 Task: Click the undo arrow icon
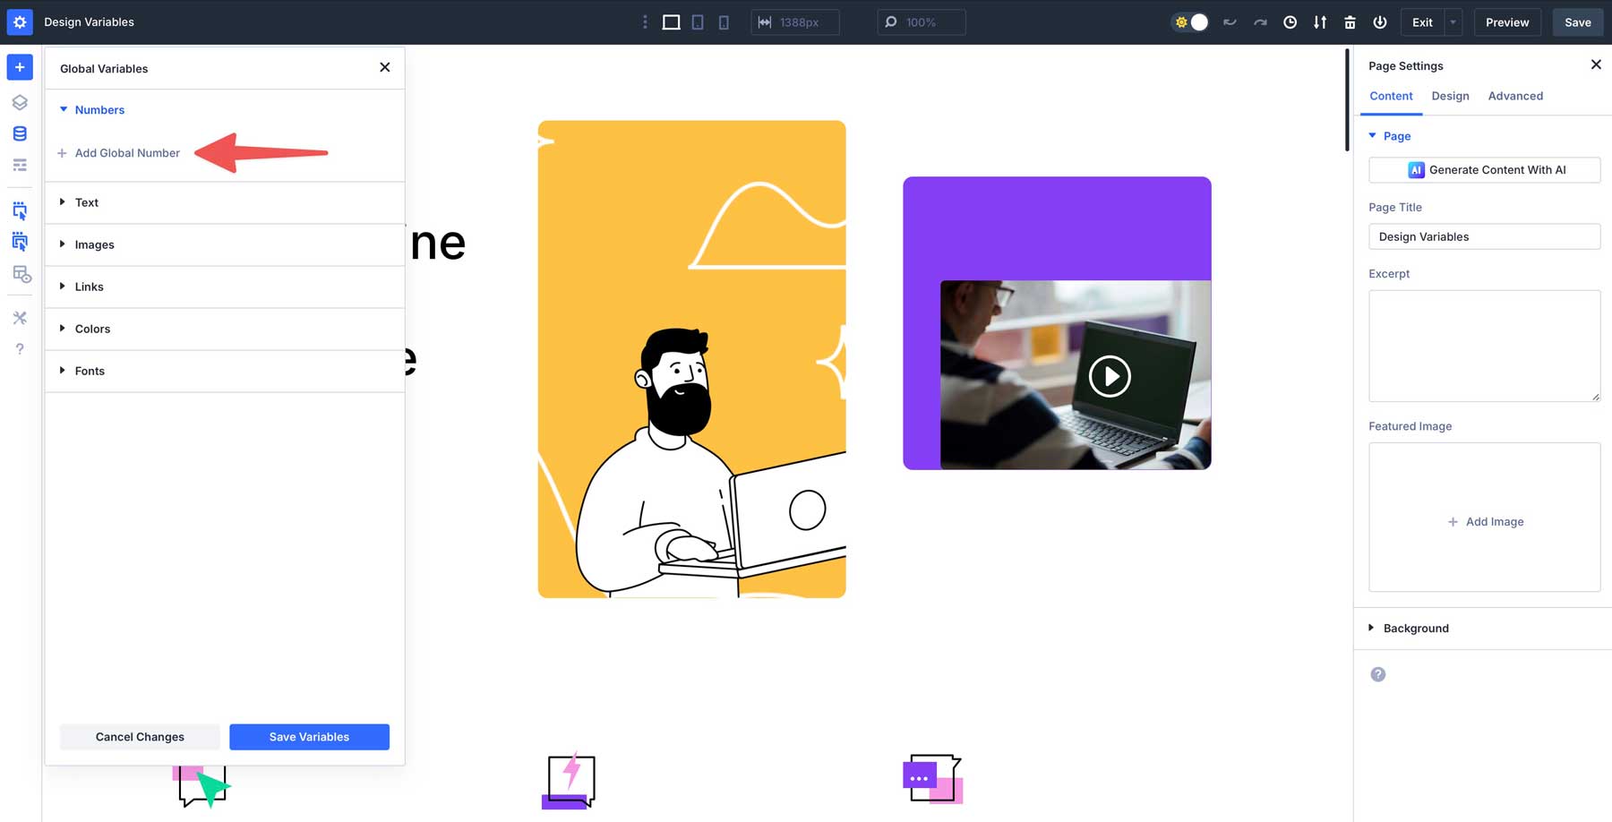(1229, 22)
